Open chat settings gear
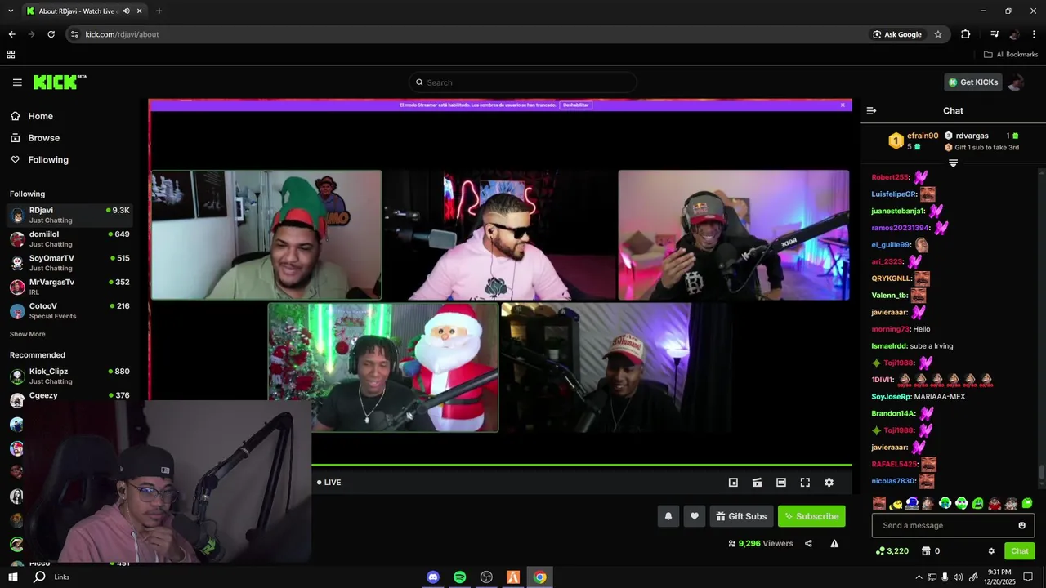This screenshot has height=588, width=1046. click(991, 551)
